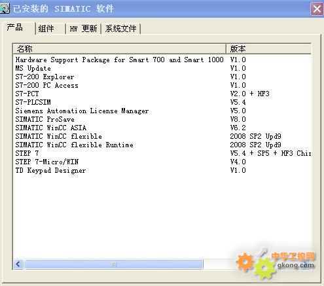Click version V4.0 of STEP 7-Micro/WIN

click(238, 162)
